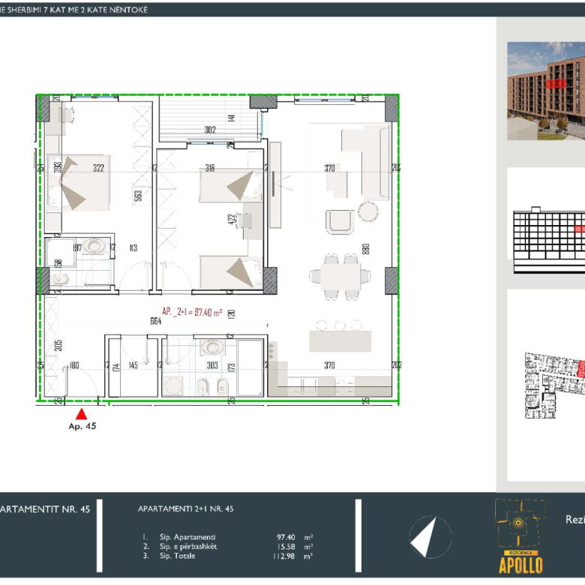Click the APARTAMENTI 2+1 NR. 45 heading
The image size is (585, 585).
pyautogui.click(x=186, y=508)
